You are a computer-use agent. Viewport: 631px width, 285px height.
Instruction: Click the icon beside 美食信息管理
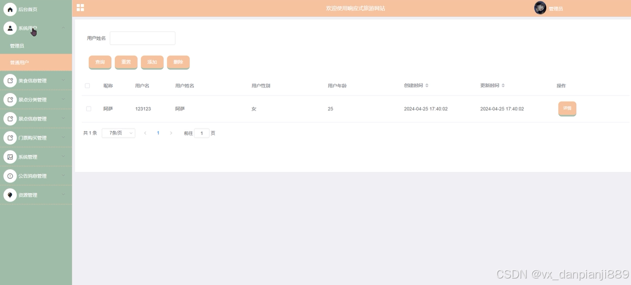10,81
